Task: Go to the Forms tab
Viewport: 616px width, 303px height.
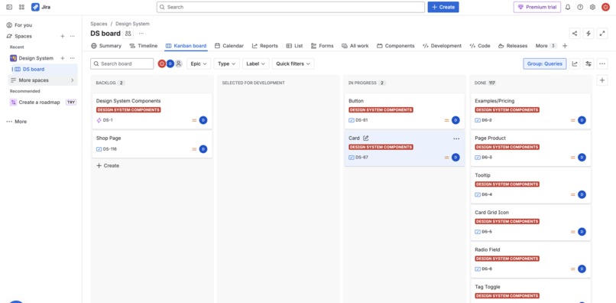Action: (x=323, y=46)
